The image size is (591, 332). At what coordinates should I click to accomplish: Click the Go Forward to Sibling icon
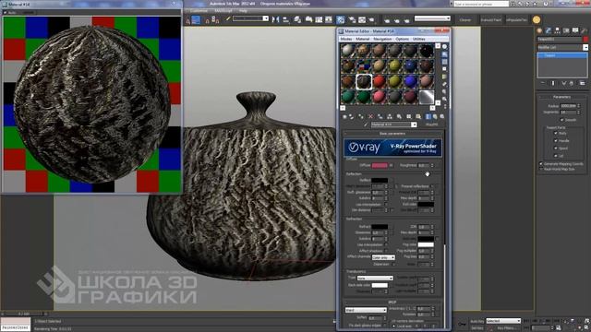(441, 117)
